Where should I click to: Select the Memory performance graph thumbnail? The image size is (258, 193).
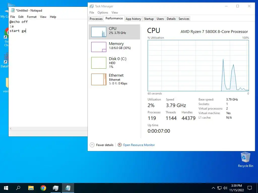[99, 47]
